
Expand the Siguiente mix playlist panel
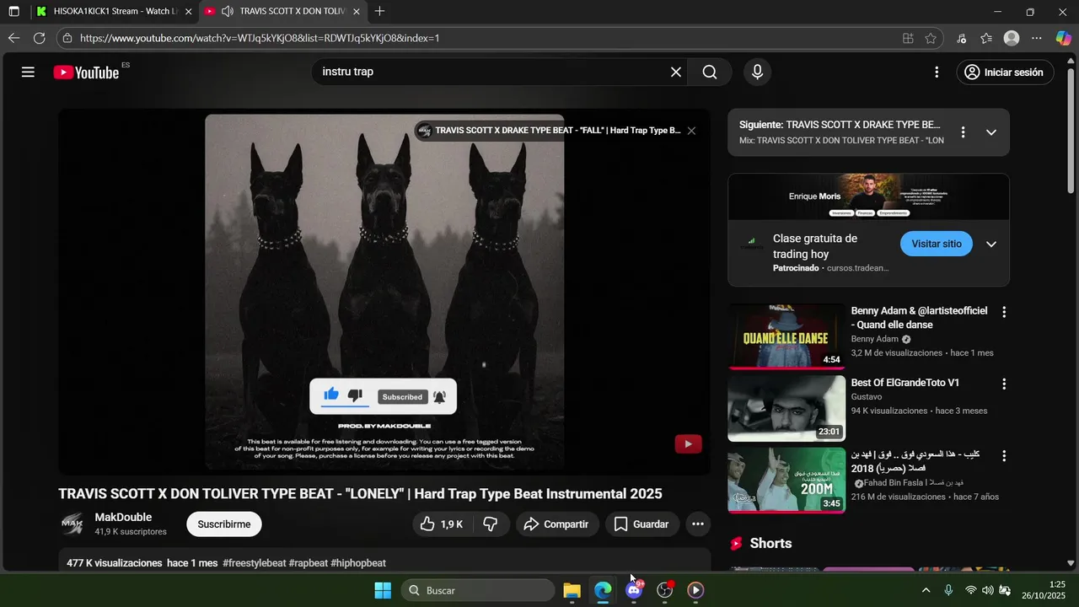pyautogui.click(x=991, y=132)
